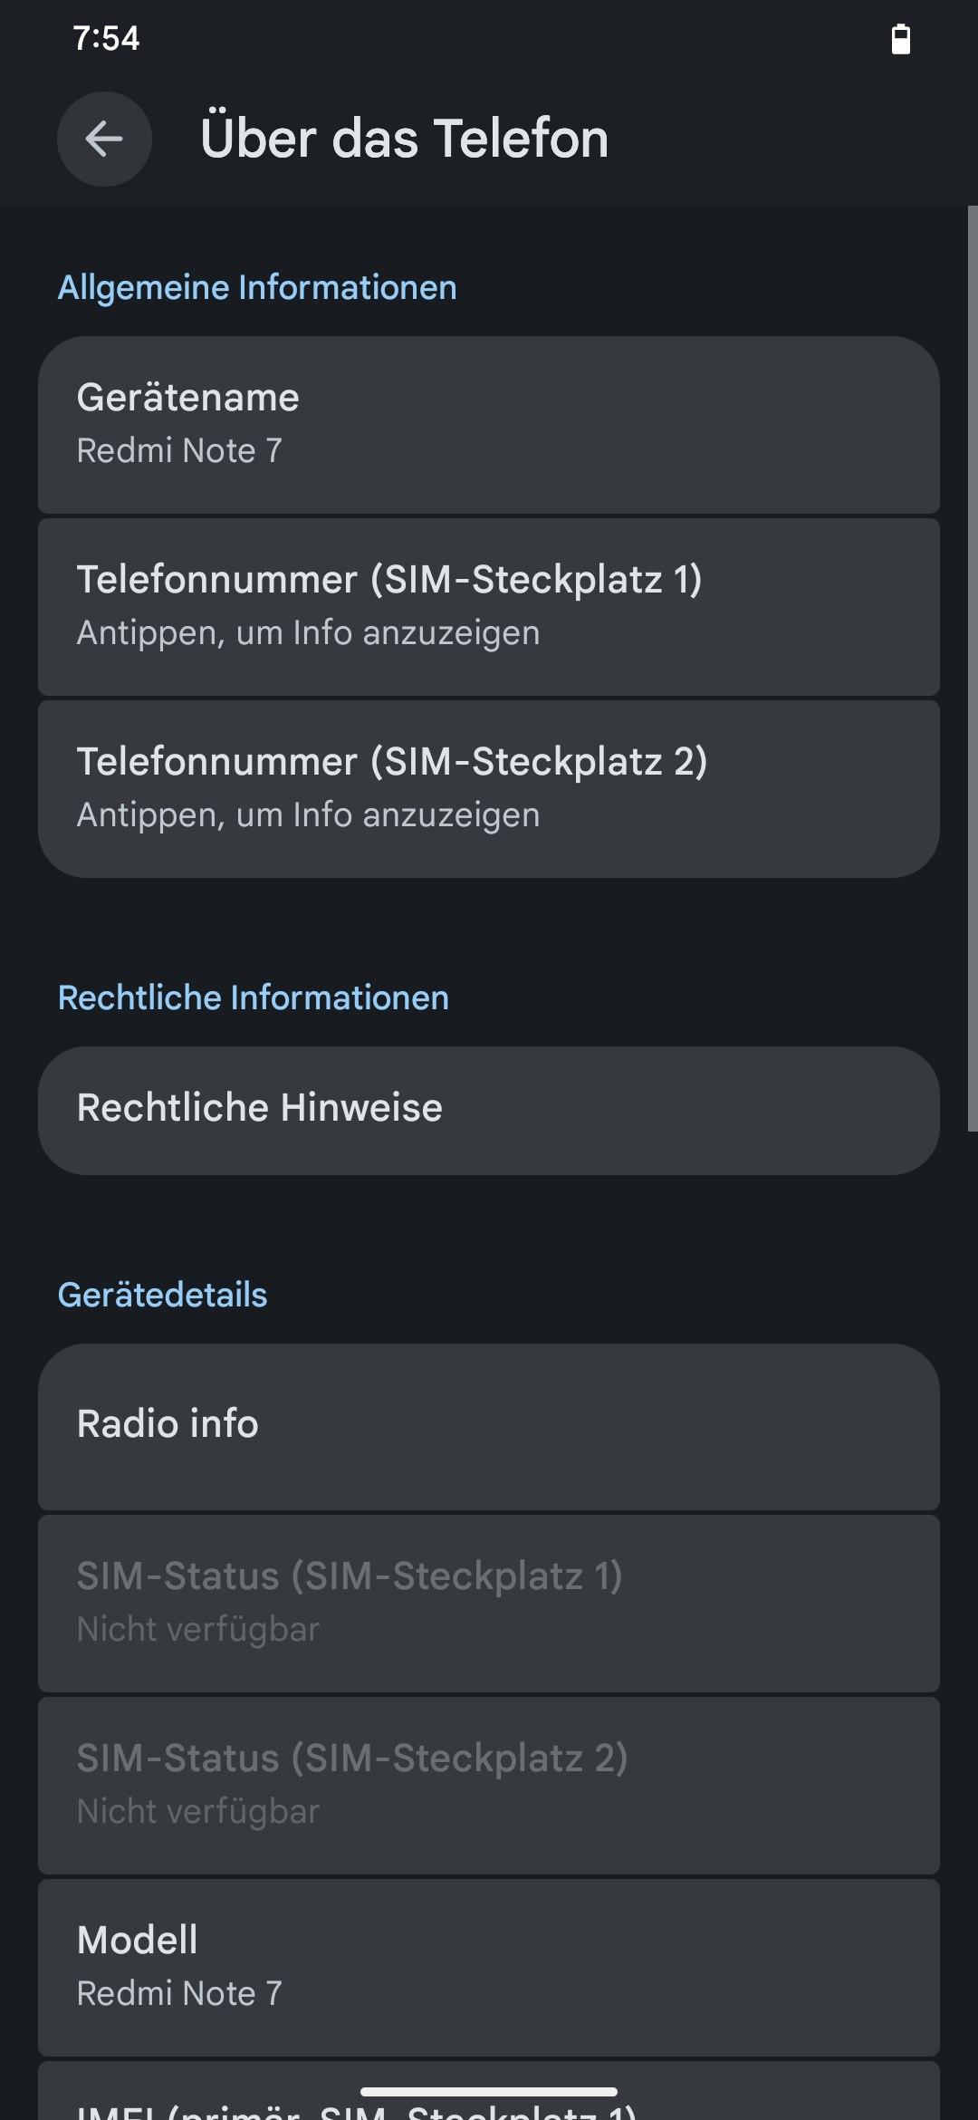Show Telefonnummer for SIM-Steckplatz 1
Viewport: 978px width, 2120px height.
point(489,606)
